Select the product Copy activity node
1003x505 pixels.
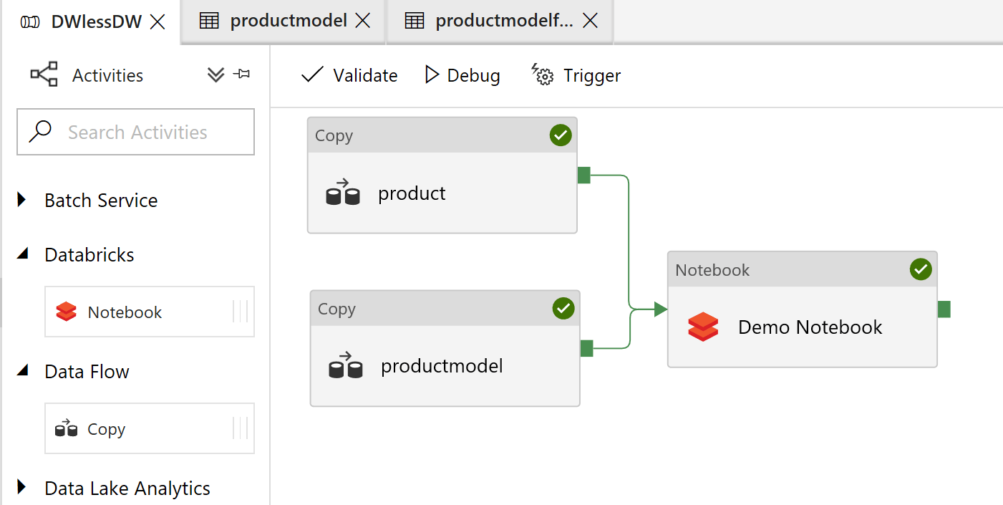442,175
